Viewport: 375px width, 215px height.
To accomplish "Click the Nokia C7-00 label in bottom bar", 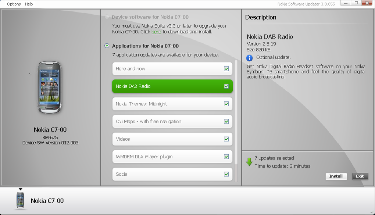I will 47,201.
